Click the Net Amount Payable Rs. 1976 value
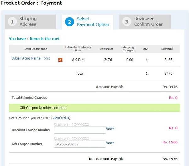 point(170,159)
